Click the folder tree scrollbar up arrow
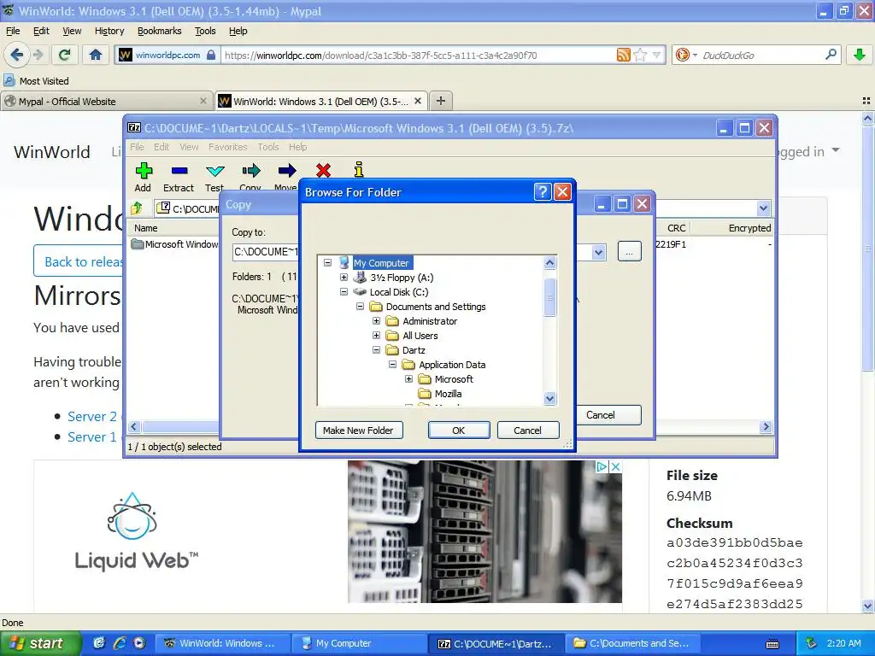This screenshot has height=656, width=875. 549,262
